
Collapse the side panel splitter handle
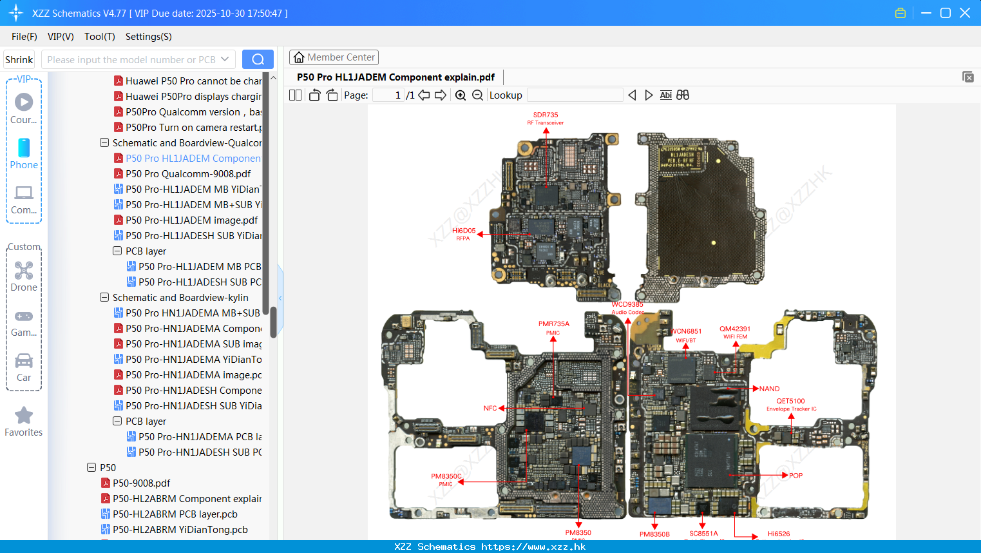[x=280, y=298]
